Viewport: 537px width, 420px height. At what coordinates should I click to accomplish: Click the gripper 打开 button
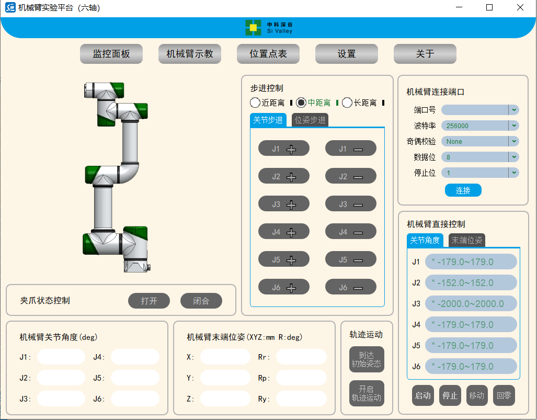(x=149, y=301)
